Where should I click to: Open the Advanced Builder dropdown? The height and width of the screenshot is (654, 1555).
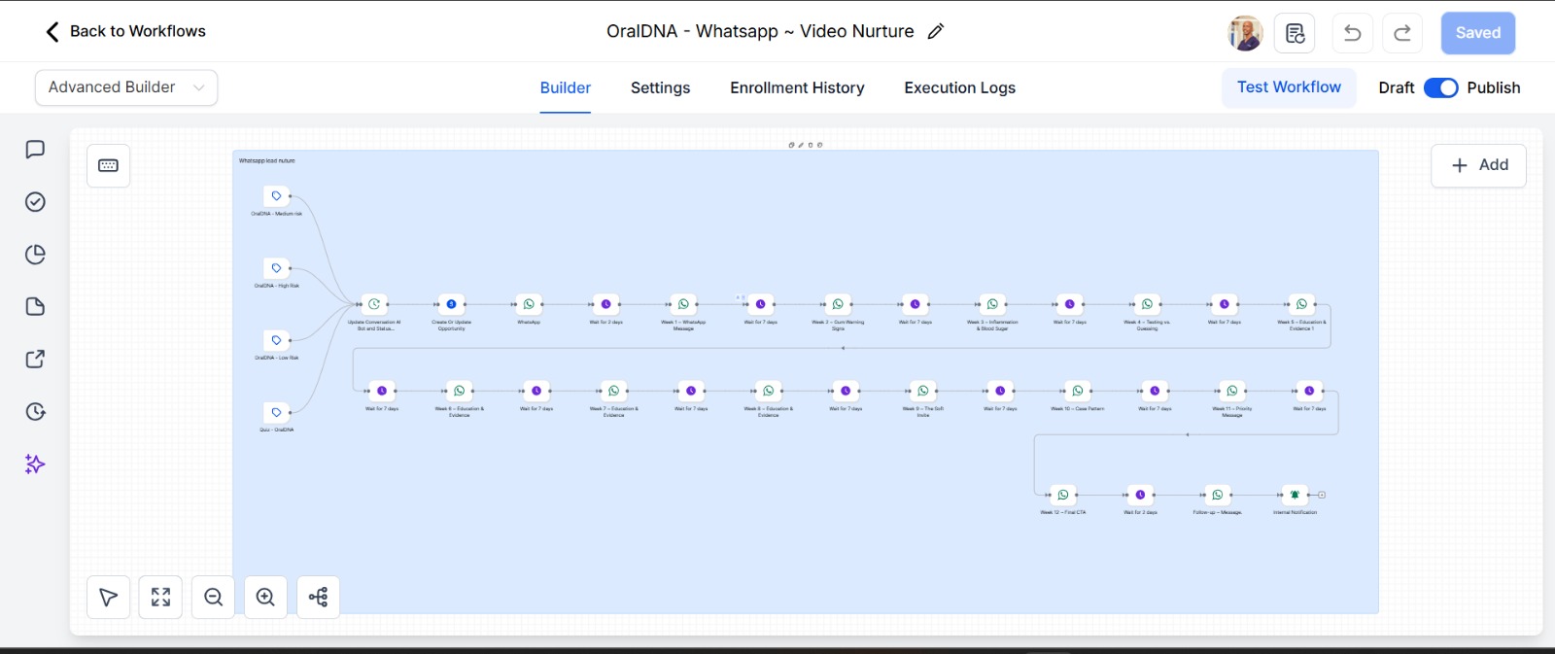(x=126, y=87)
